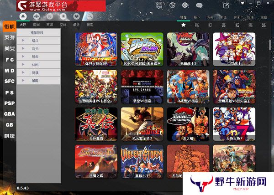
Task: Click the www.Gotyg.com logo banner
Action: [61, 6]
